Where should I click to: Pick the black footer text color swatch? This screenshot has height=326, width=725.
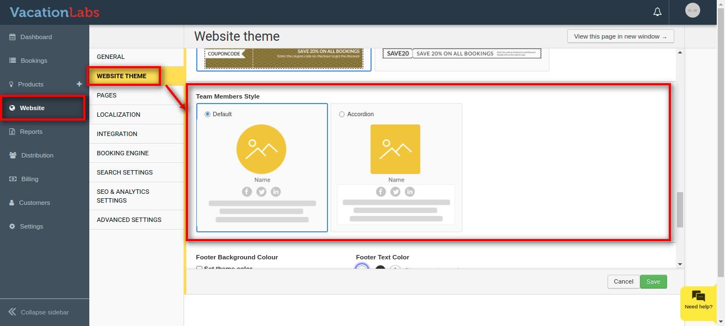[380, 269]
